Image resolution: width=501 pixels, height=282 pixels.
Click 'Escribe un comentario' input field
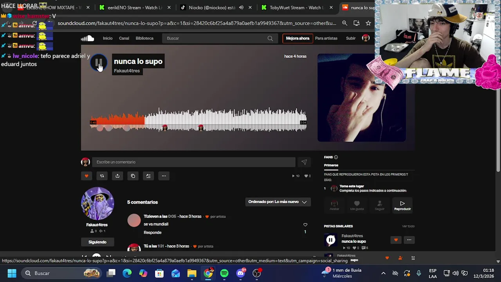[193, 162]
